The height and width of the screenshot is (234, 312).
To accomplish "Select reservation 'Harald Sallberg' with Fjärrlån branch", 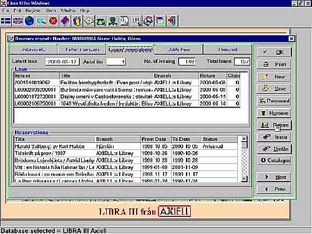I will [x=126, y=146].
